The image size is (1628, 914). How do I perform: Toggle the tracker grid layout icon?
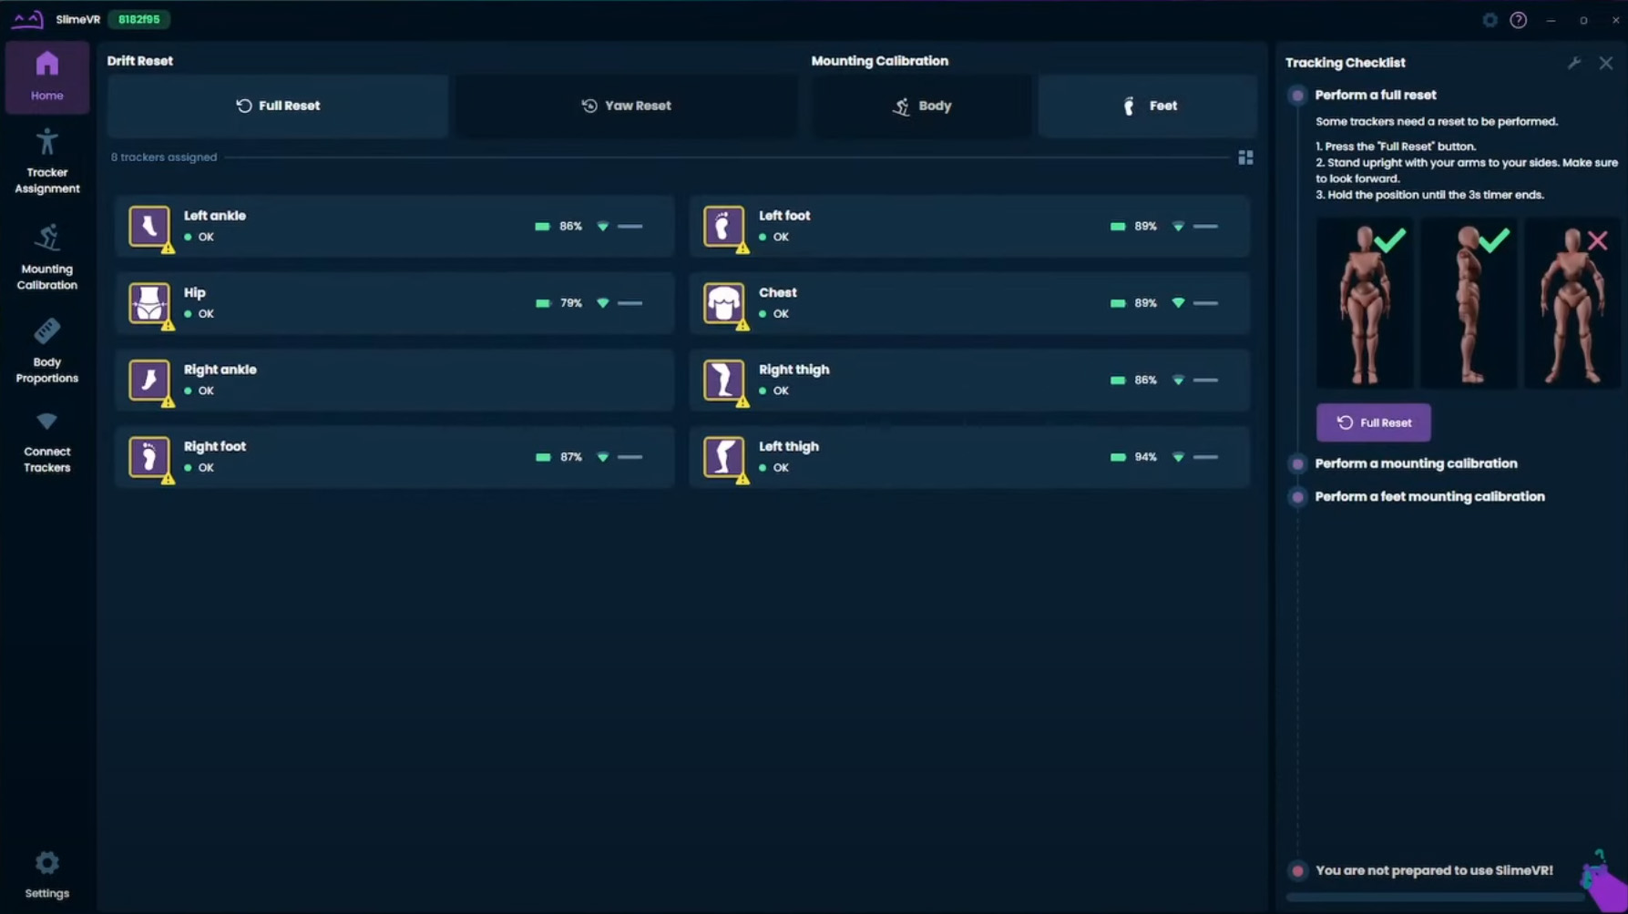click(1245, 157)
